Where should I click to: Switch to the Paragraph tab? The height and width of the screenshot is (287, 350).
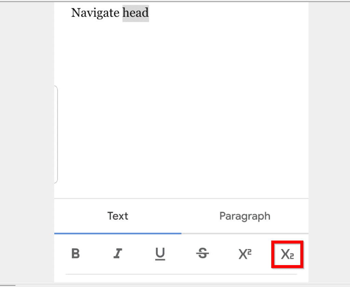tap(245, 216)
